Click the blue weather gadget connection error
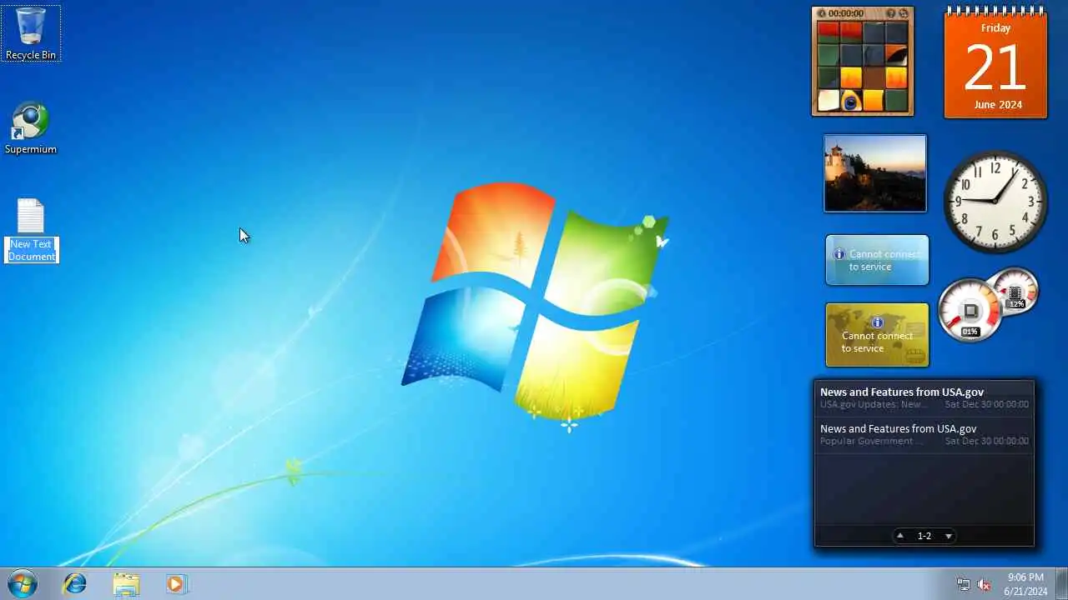The height and width of the screenshot is (600, 1068). point(877,260)
